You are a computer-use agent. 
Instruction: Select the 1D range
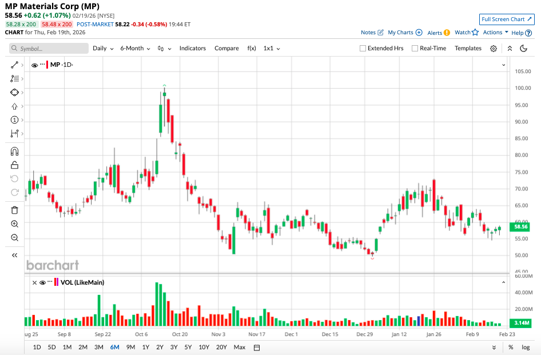pyautogui.click(x=37, y=347)
